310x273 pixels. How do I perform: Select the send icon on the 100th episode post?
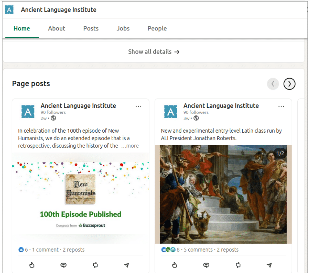[127, 265]
